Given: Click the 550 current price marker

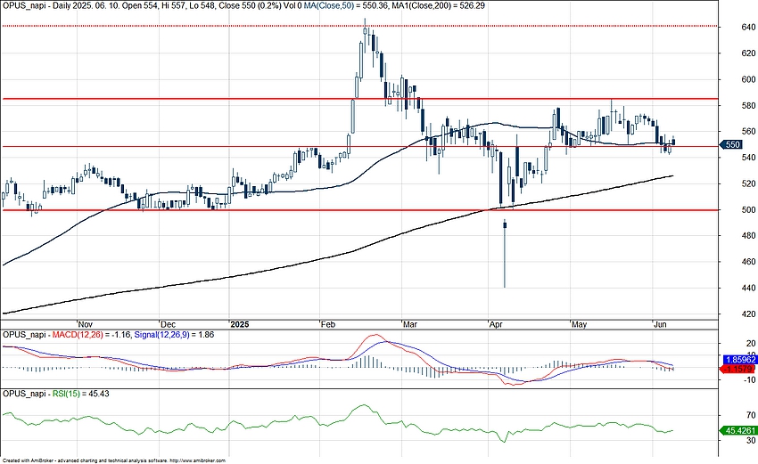Looking at the screenshot, I should (729, 144).
